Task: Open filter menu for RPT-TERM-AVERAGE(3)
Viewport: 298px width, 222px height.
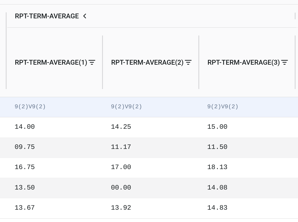Action: coord(285,62)
